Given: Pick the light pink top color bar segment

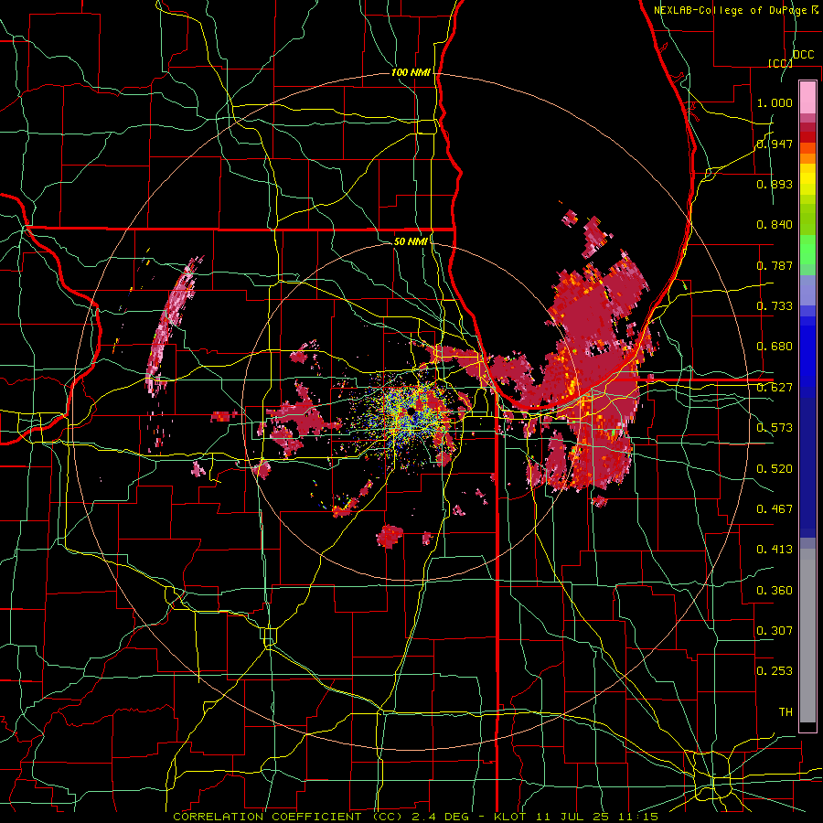Looking at the screenshot, I should [807, 97].
